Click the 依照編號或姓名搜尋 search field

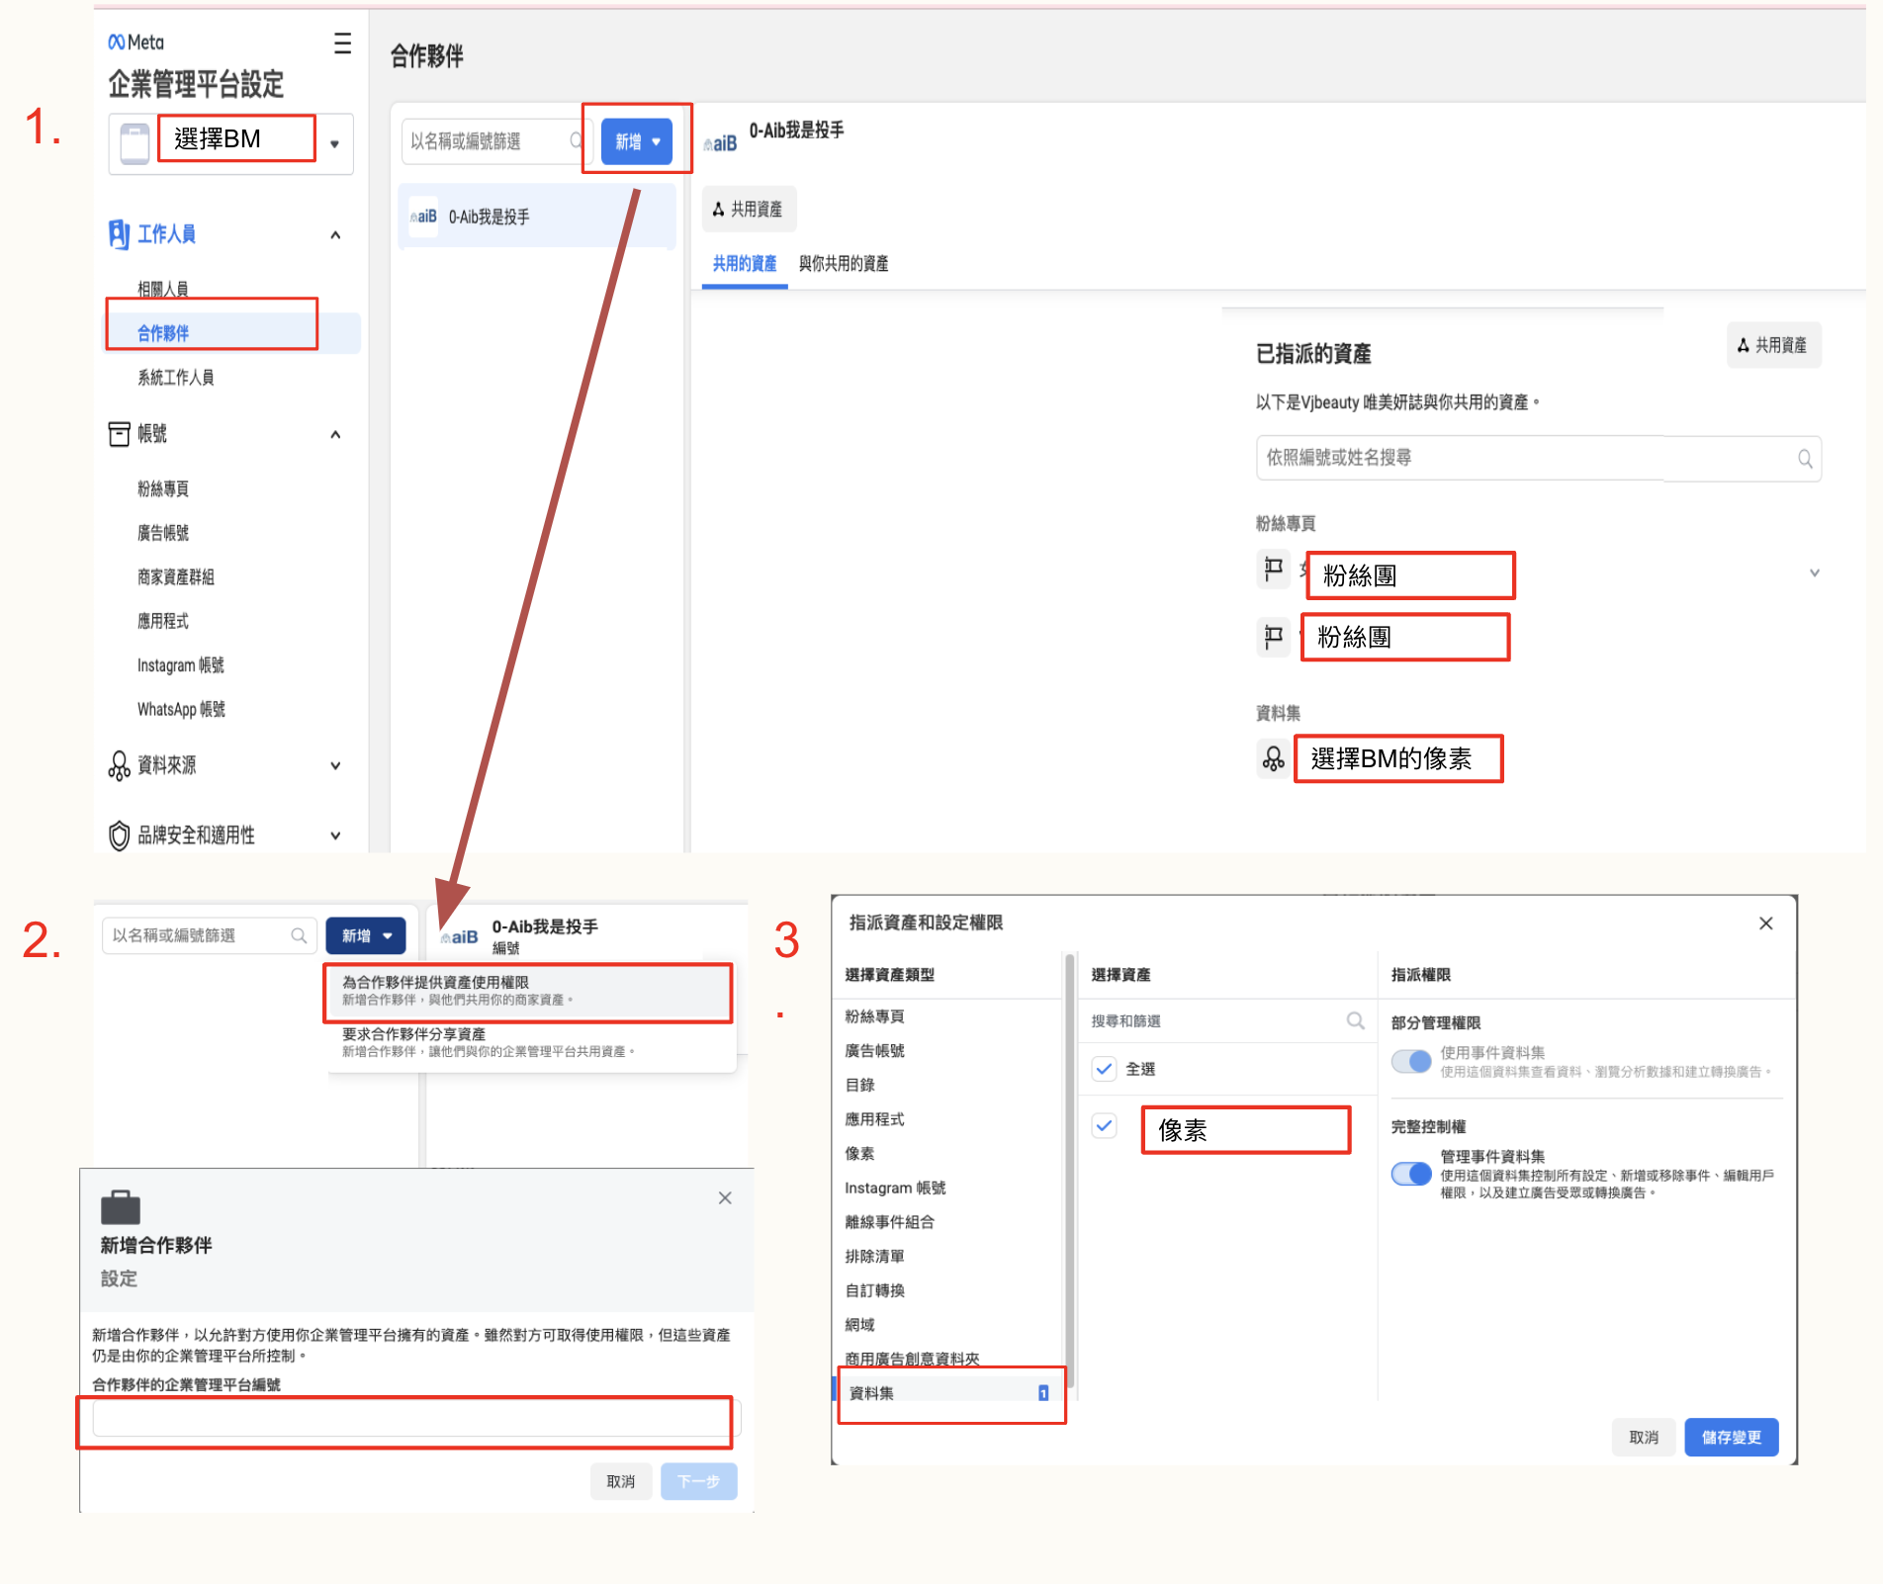pyautogui.click(x=1538, y=458)
